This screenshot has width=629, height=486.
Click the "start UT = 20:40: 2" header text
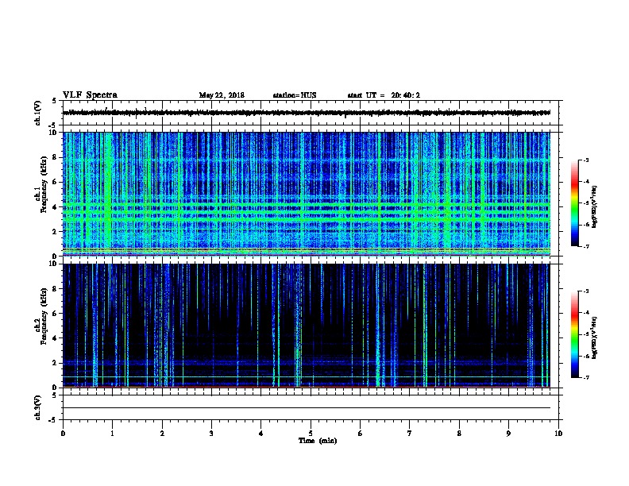[384, 95]
